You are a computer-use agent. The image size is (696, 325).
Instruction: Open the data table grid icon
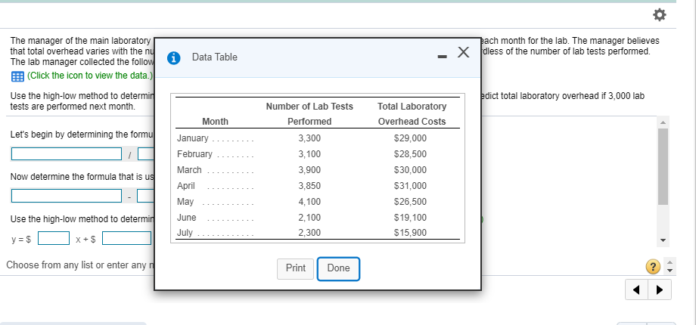[17, 75]
